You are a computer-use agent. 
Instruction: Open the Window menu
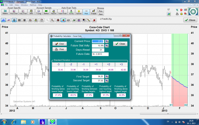[x=24, y=5]
